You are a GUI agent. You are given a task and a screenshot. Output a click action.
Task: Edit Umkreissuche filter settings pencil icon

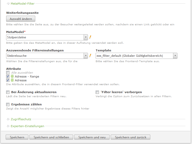[x=90, y=56]
